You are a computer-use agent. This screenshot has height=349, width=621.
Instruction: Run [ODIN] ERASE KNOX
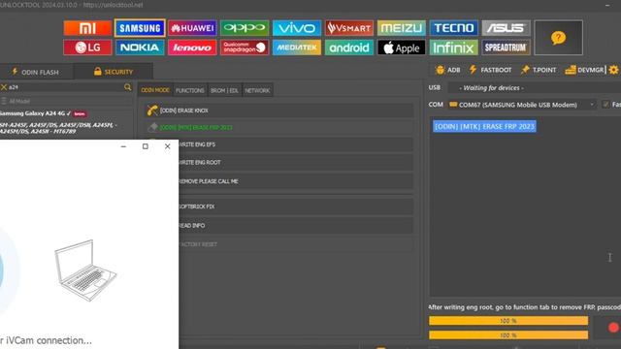[x=278, y=111]
